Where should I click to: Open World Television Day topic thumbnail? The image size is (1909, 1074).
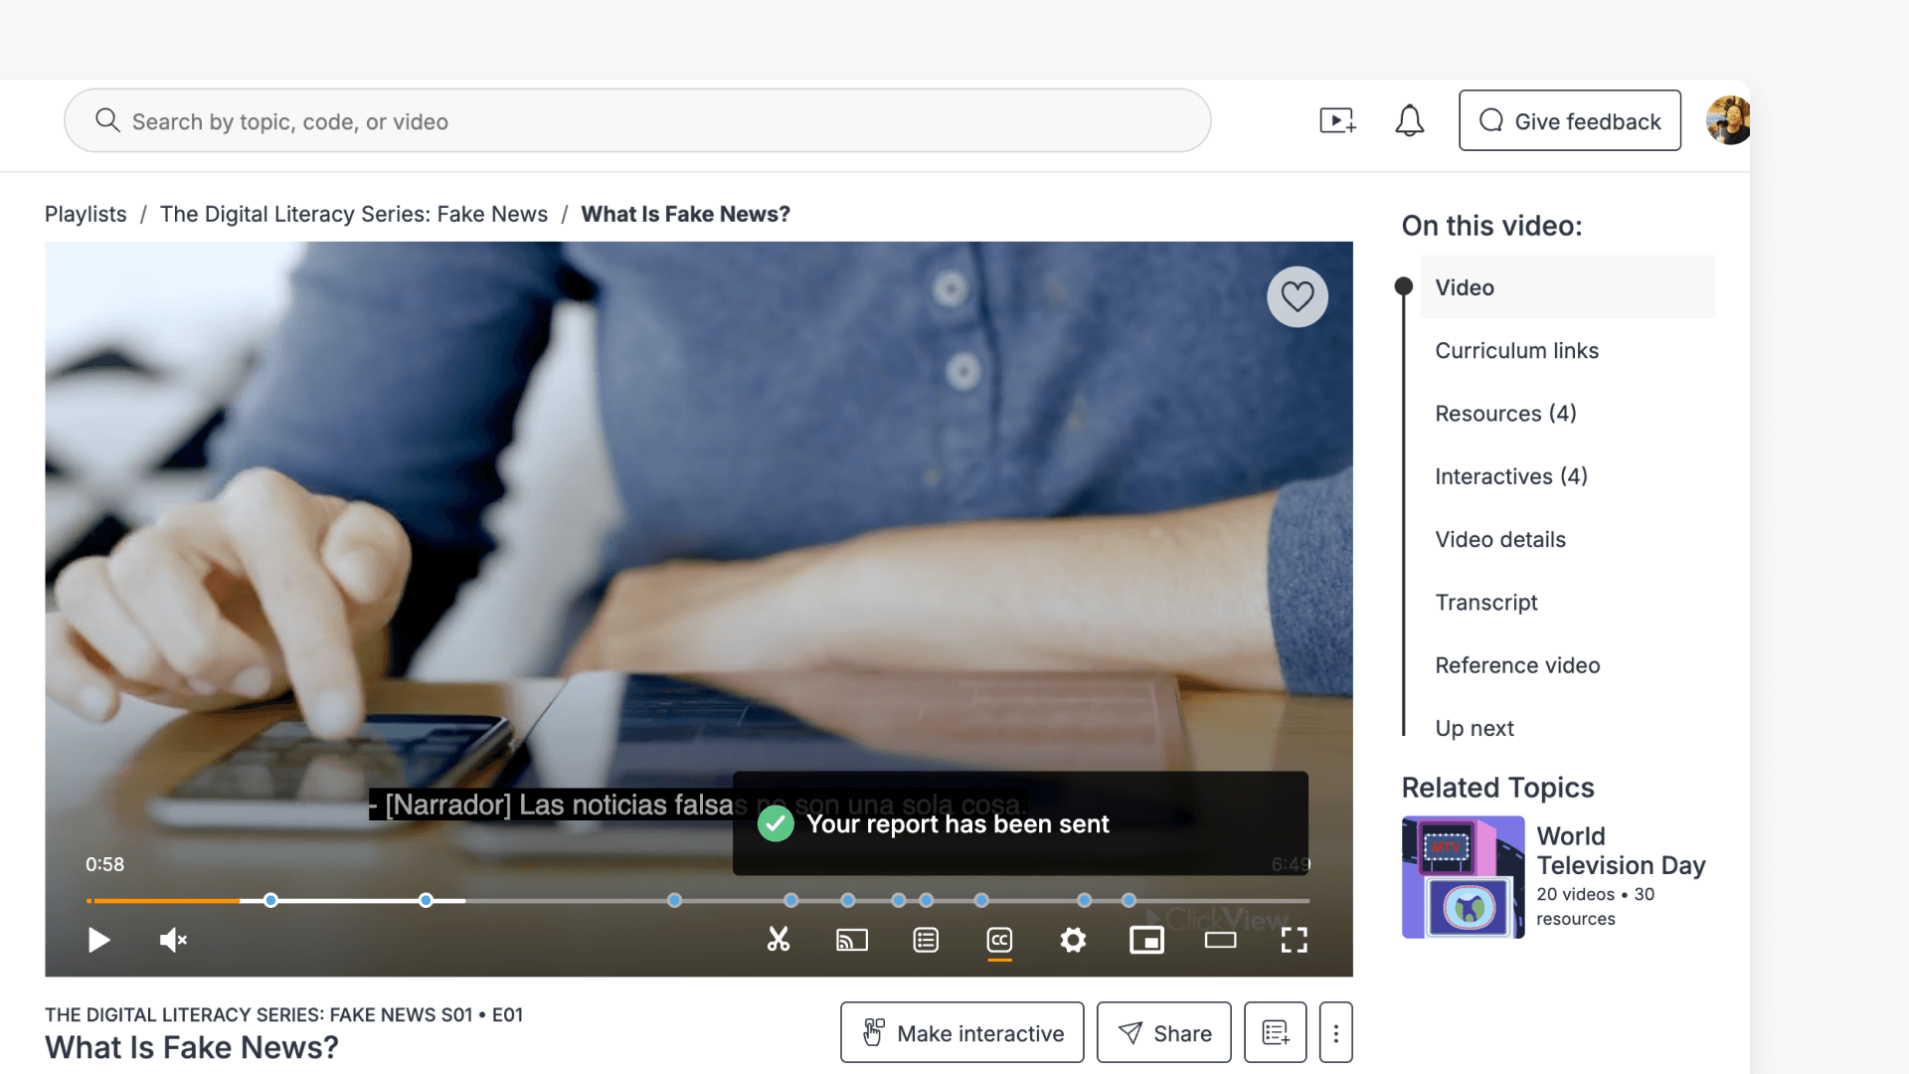click(1463, 877)
